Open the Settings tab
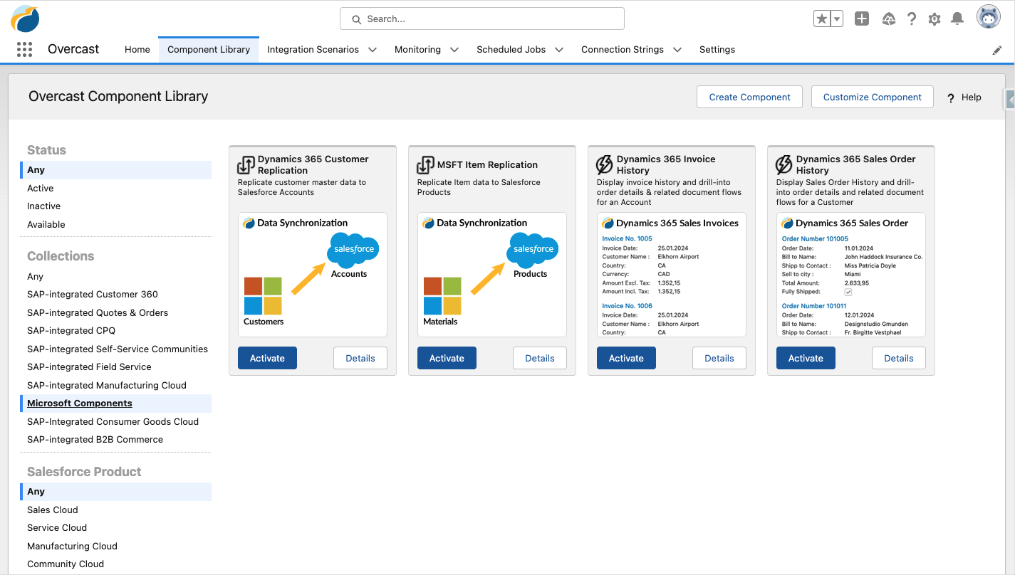The width and height of the screenshot is (1015, 575). [717, 50]
